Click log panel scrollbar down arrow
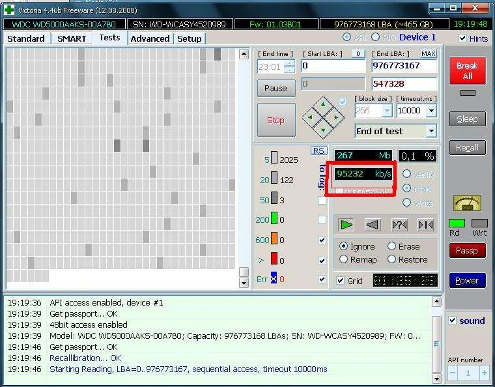 [436, 378]
